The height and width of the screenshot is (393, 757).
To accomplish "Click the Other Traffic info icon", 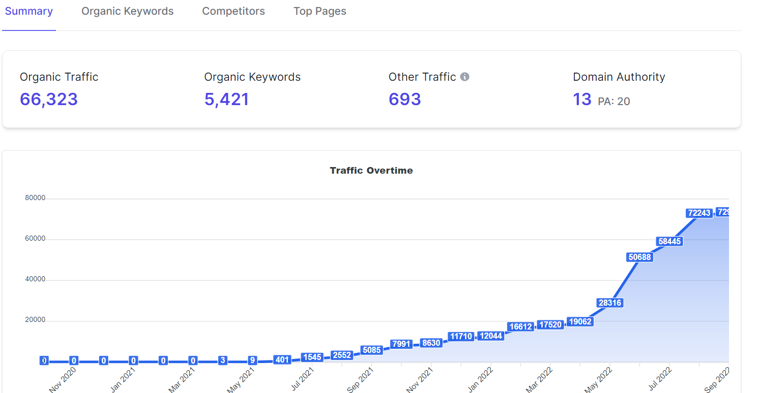I will coord(464,77).
